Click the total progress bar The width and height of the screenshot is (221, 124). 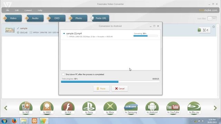pyautogui.click(x=110, y=82)
